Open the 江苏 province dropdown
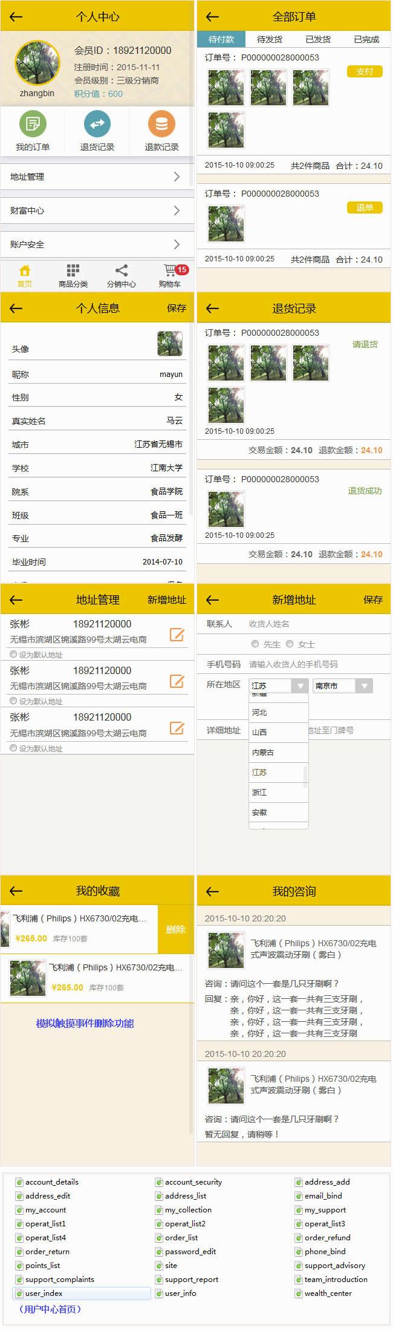 click(x=279, y=685)
